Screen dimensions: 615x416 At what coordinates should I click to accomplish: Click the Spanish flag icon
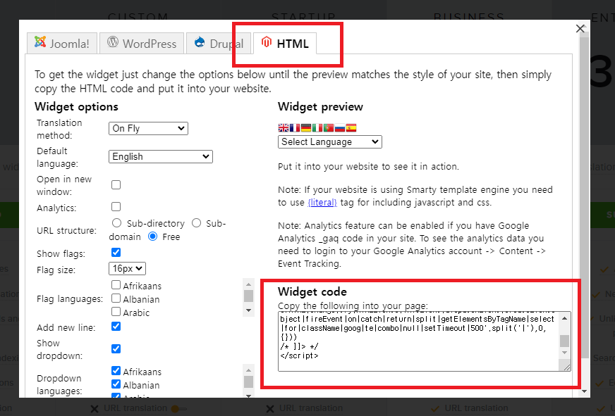tap(351, 127)
